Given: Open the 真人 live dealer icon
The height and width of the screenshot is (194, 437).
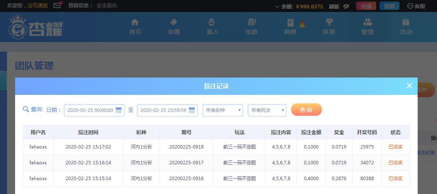Looking at the screenshot, I should pyautogui.click(x=212, y=22).
